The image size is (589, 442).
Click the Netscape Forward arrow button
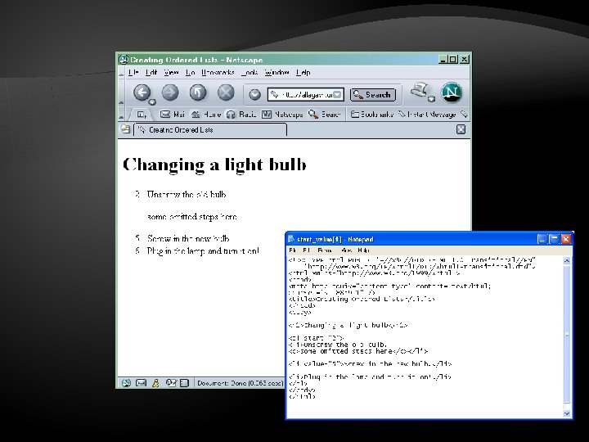[170, 92]
